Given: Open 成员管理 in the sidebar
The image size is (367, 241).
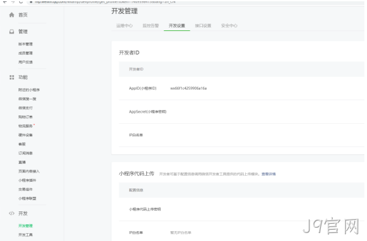Looking at the screenshot, I should pos(26,53).
